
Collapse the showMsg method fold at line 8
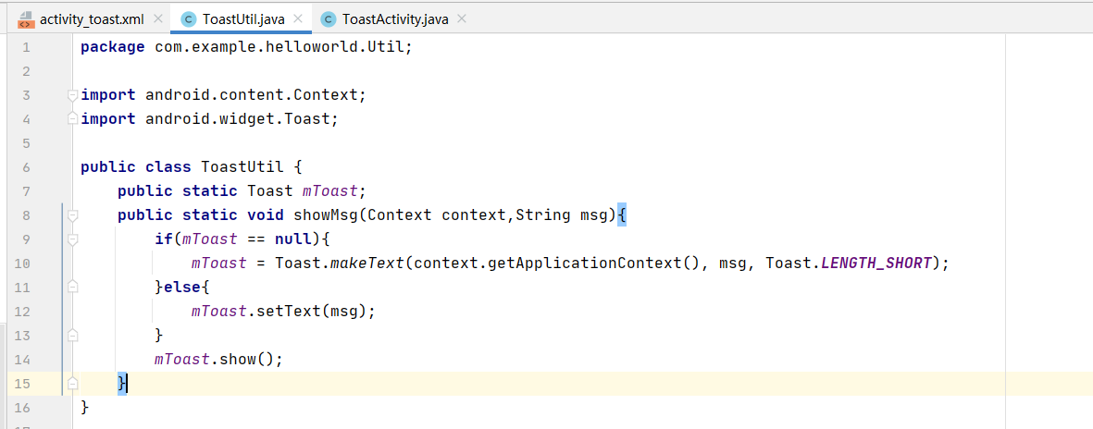pos(72,216)
